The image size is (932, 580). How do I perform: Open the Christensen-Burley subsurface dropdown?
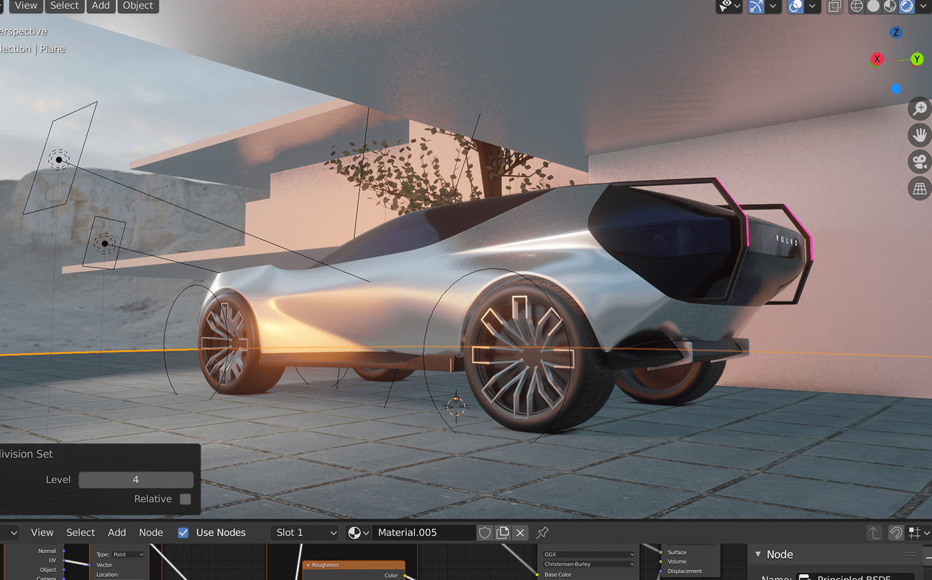point(588,564)
